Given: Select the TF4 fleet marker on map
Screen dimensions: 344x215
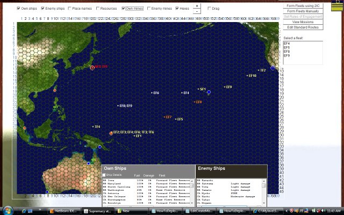Looking at the screenshot, I should [93, 127].
